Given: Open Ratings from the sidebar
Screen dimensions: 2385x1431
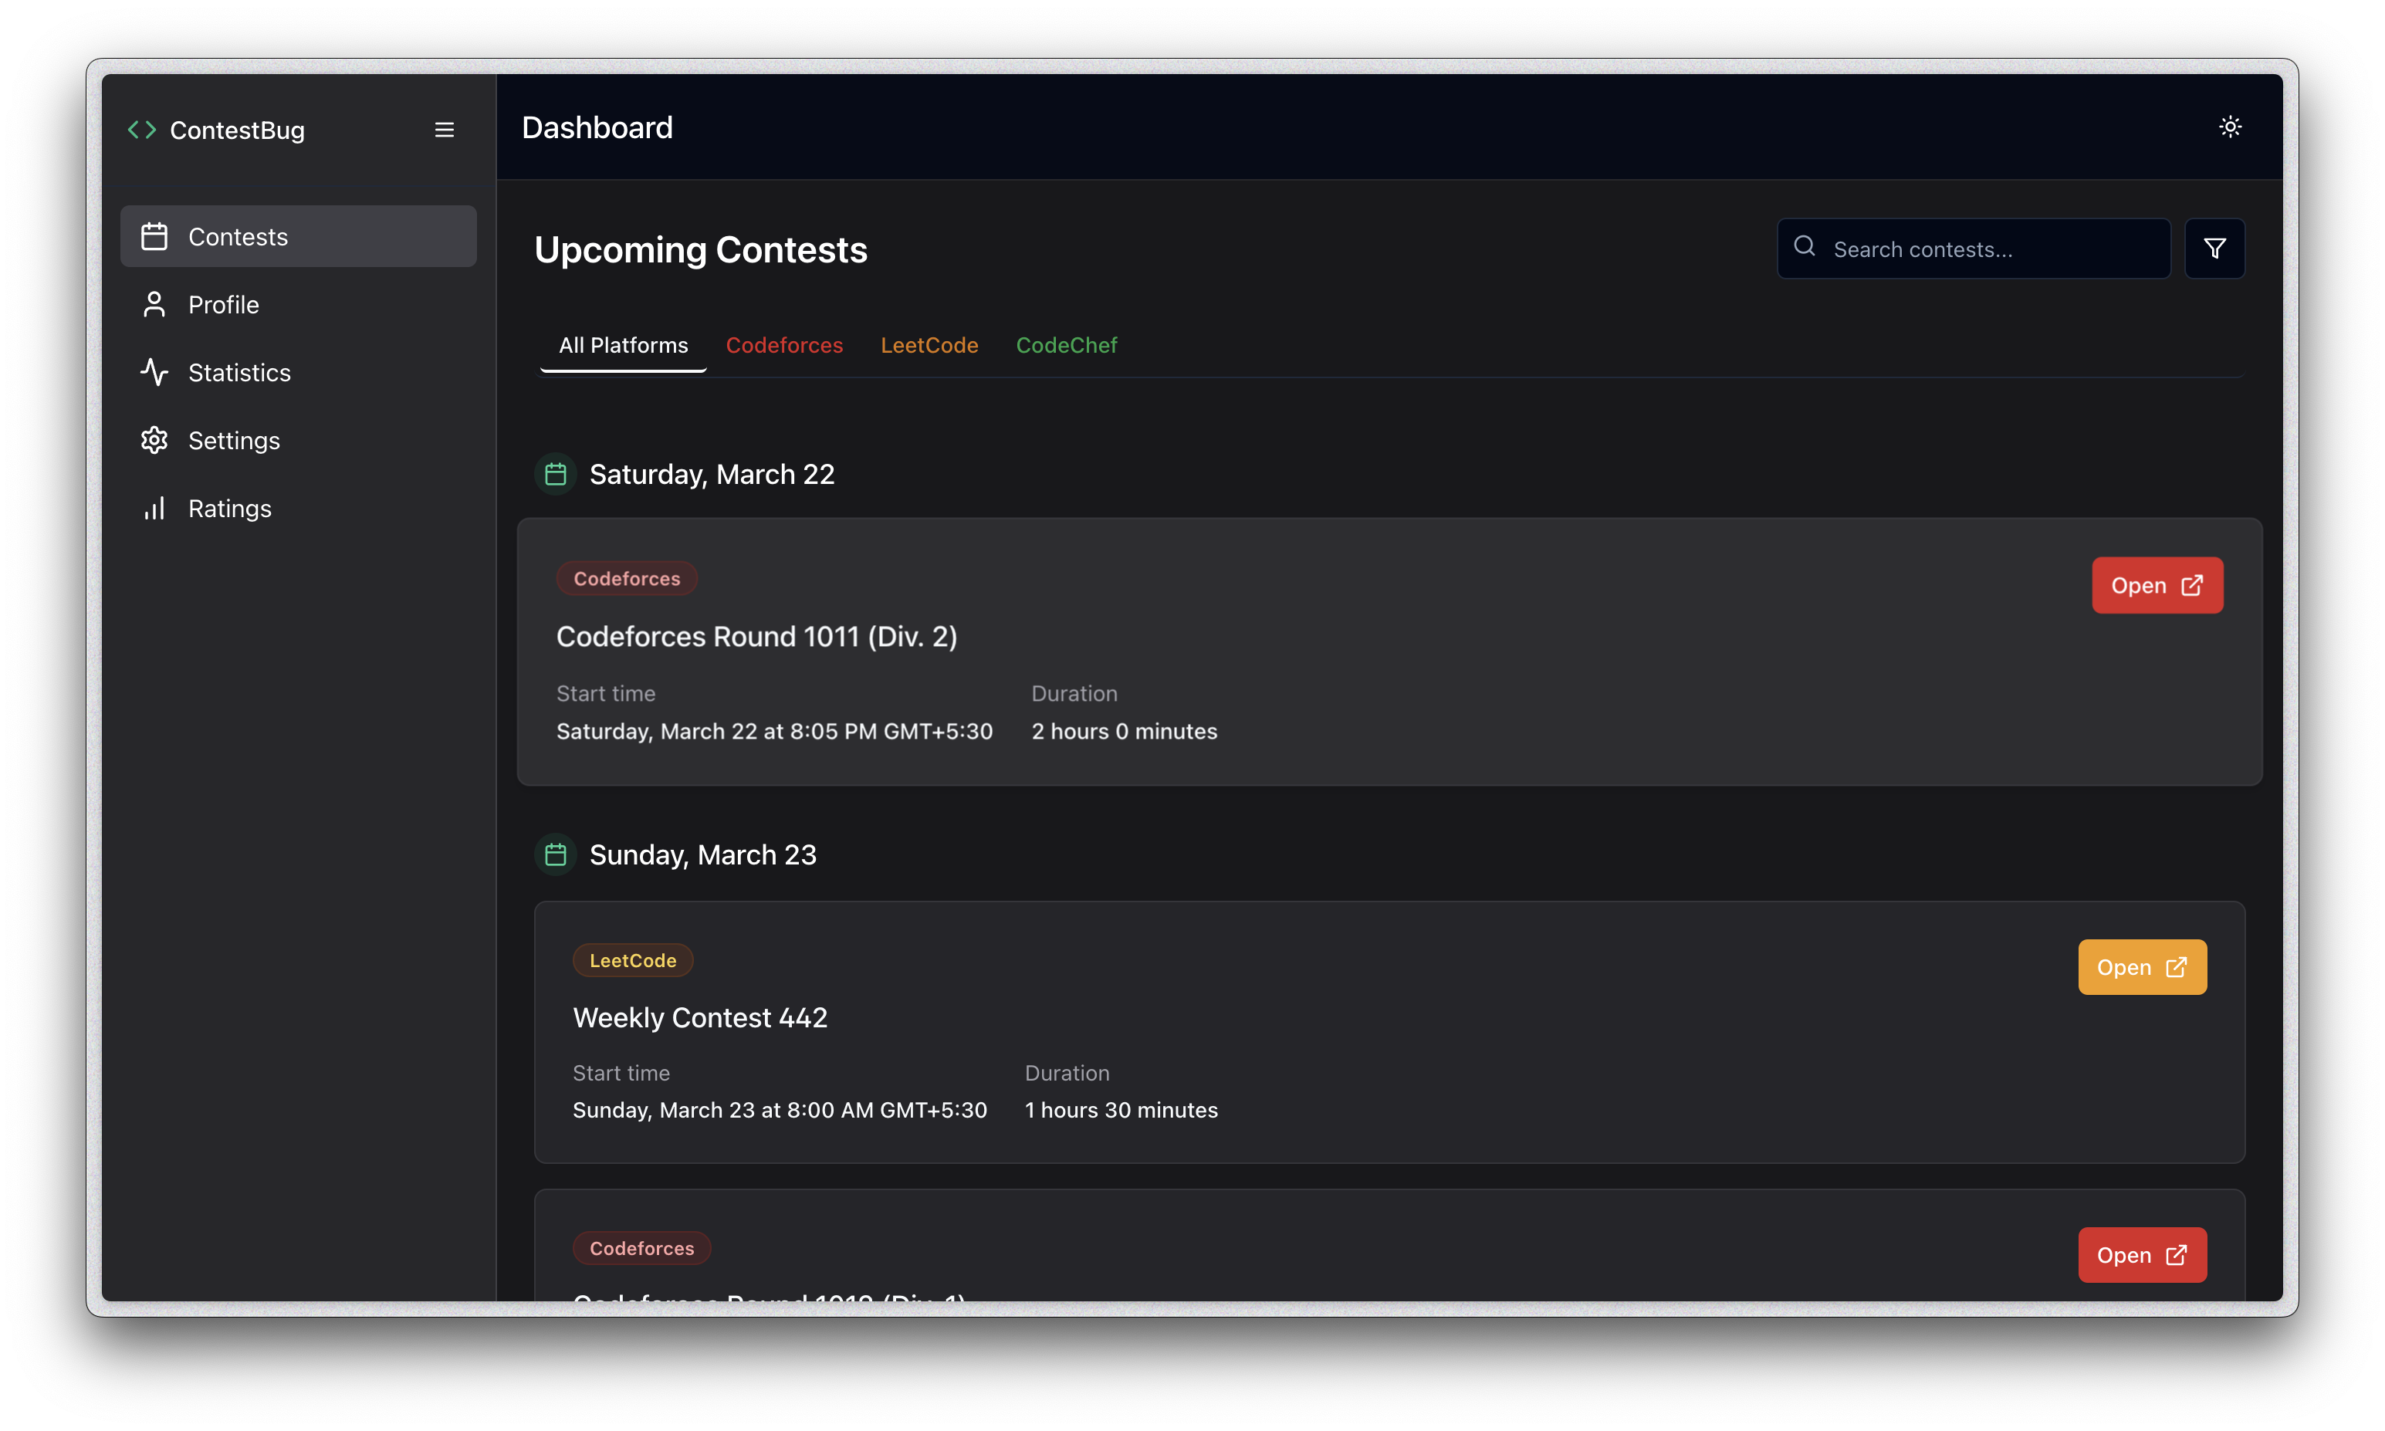Looking at the screenshot, I should [x=299, y=508].
